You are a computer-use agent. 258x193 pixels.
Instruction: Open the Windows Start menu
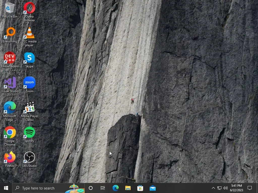tap(6, 188)
